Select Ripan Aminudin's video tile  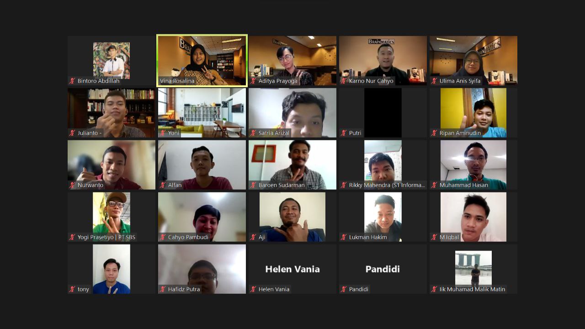473,113
